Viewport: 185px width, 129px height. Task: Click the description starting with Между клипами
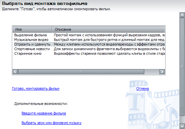pyautogui.click(x=109, y=44)
